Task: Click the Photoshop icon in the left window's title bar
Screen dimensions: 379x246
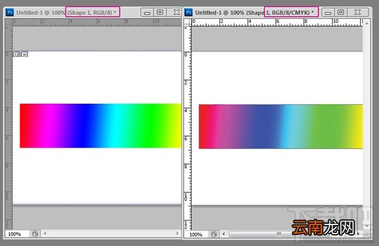Action: click(x=9, y=12)
